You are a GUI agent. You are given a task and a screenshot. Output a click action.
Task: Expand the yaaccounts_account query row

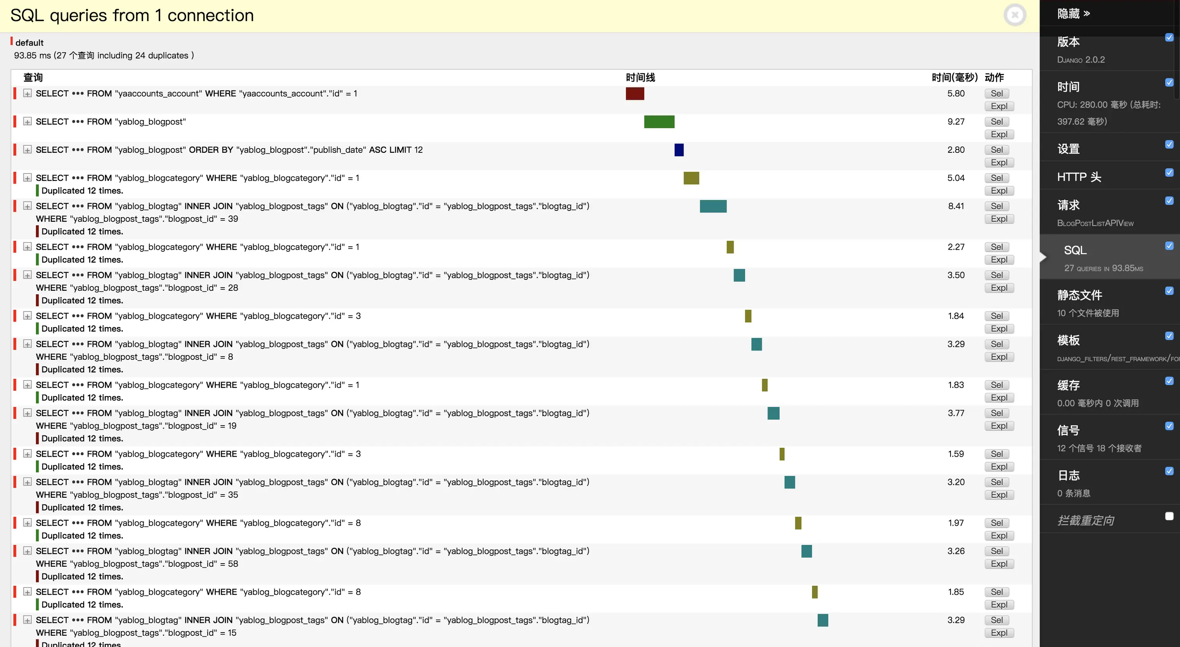pyautogui.click(x=27, y=93)
